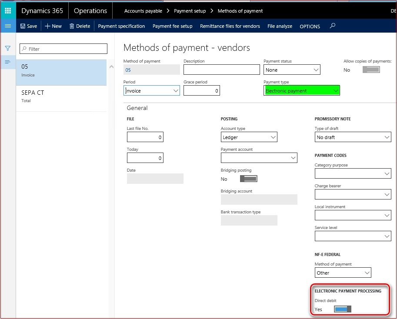The height and width of the screenshot is (319, 397).
Task: Expand the hamburger navigation pane icon
Action: coord(8,26)
